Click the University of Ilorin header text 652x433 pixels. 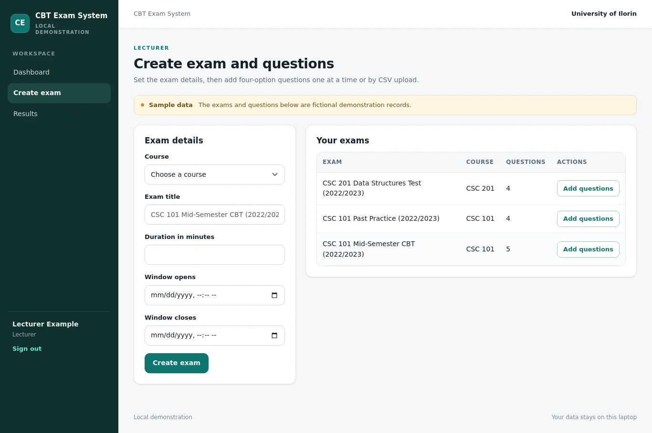click(x=604, y=14)
